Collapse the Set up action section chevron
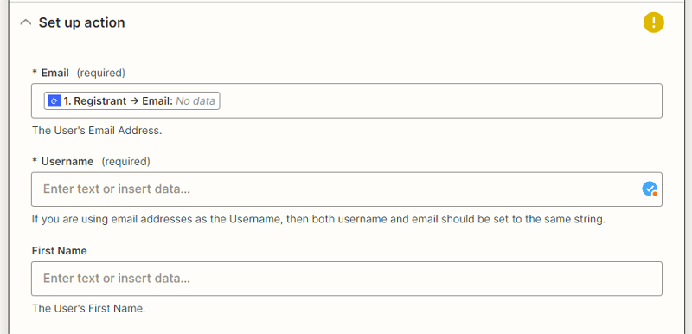The image size is (692, 334). coord(26,22)
